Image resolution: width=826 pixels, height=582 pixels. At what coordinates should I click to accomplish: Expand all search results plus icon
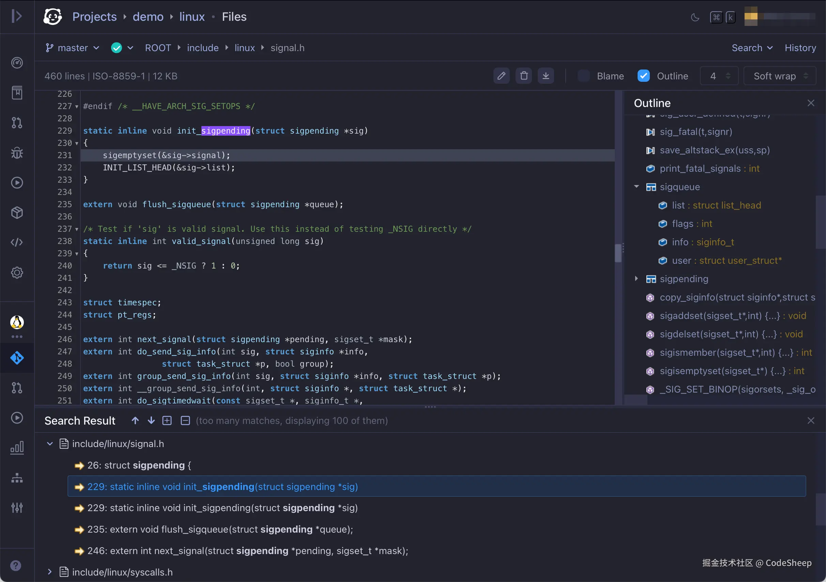tap(167, 420)
